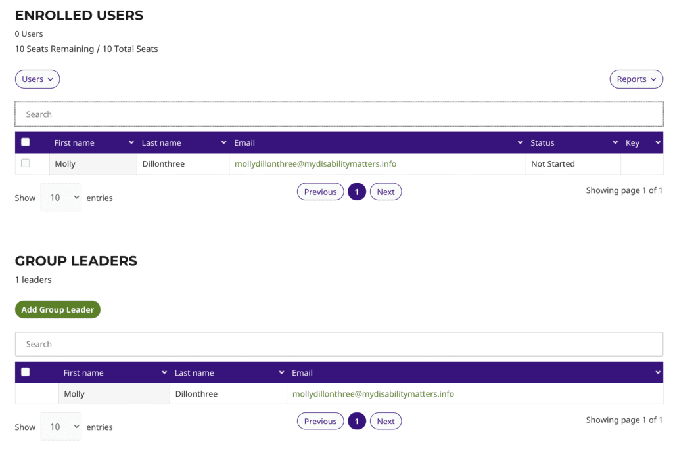The image size is (673, 455).
Task: Select page 1 in group leaders pagination
Action: (356, 422)
